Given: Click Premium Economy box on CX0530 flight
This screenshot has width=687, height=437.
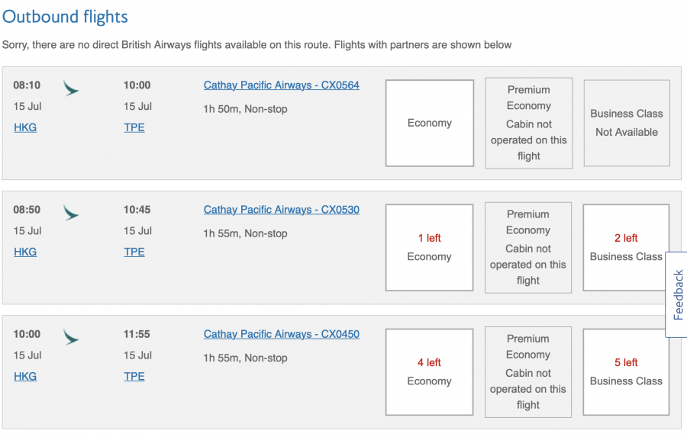Looking at the screenshot, I should pos(528,247).
